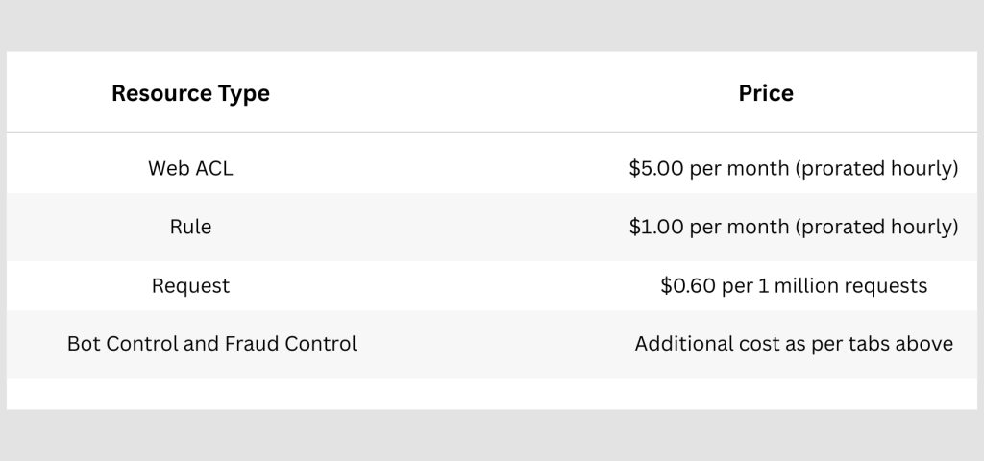This screenshot has height=461, width=984.
Task: Select the Web ACL cell
Action: click(190, 168)
